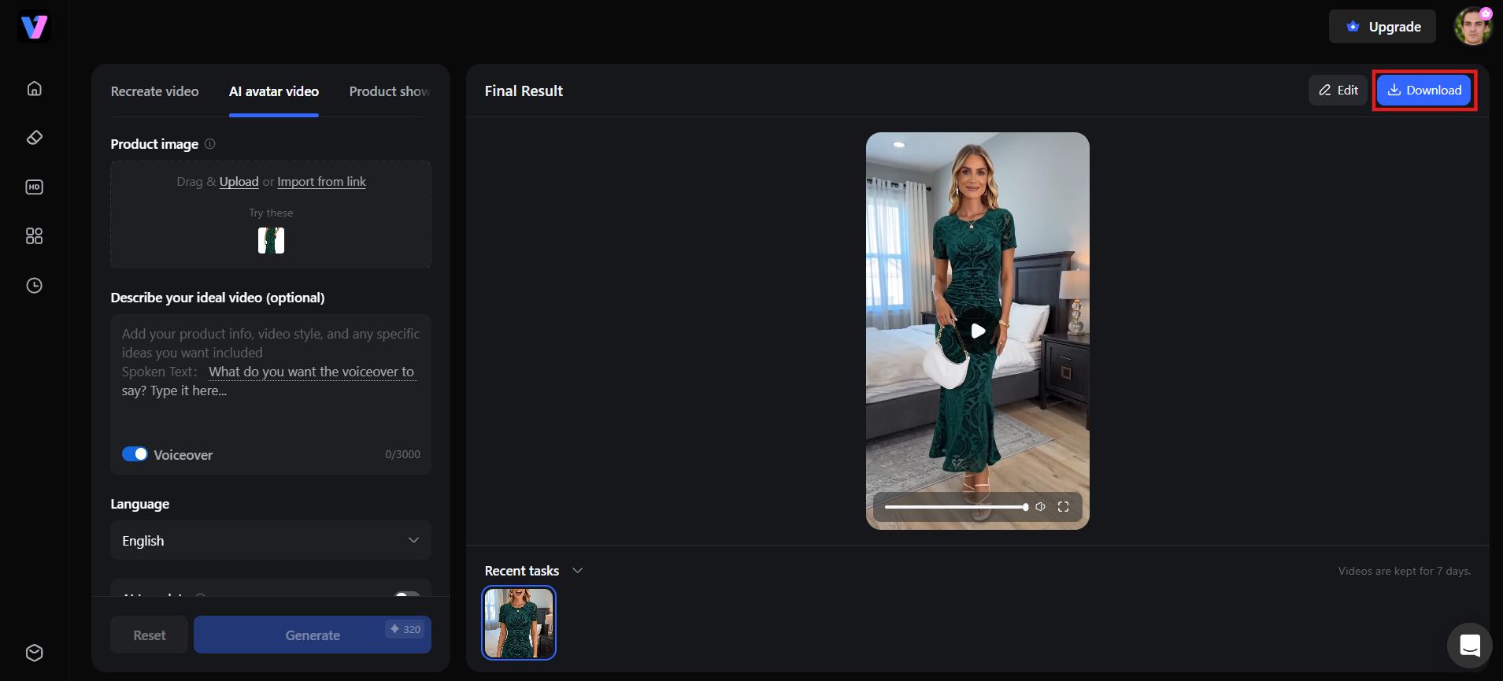Switch to the Recreate video tab
The width and height of the screenshot is (1503, 681).
154,91
